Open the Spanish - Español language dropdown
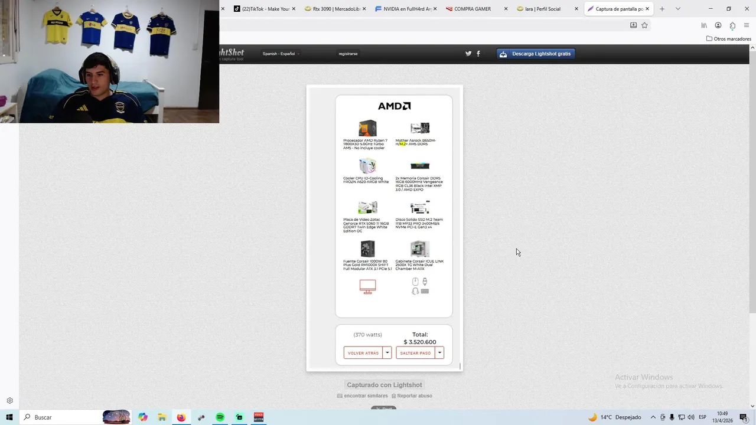This screenshot has height=425, width=756. pyautogui.click(x=281, y=54)
